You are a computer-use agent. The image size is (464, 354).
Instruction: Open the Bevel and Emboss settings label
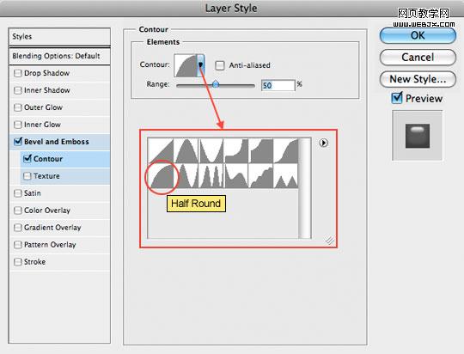[x=56, y=142]
